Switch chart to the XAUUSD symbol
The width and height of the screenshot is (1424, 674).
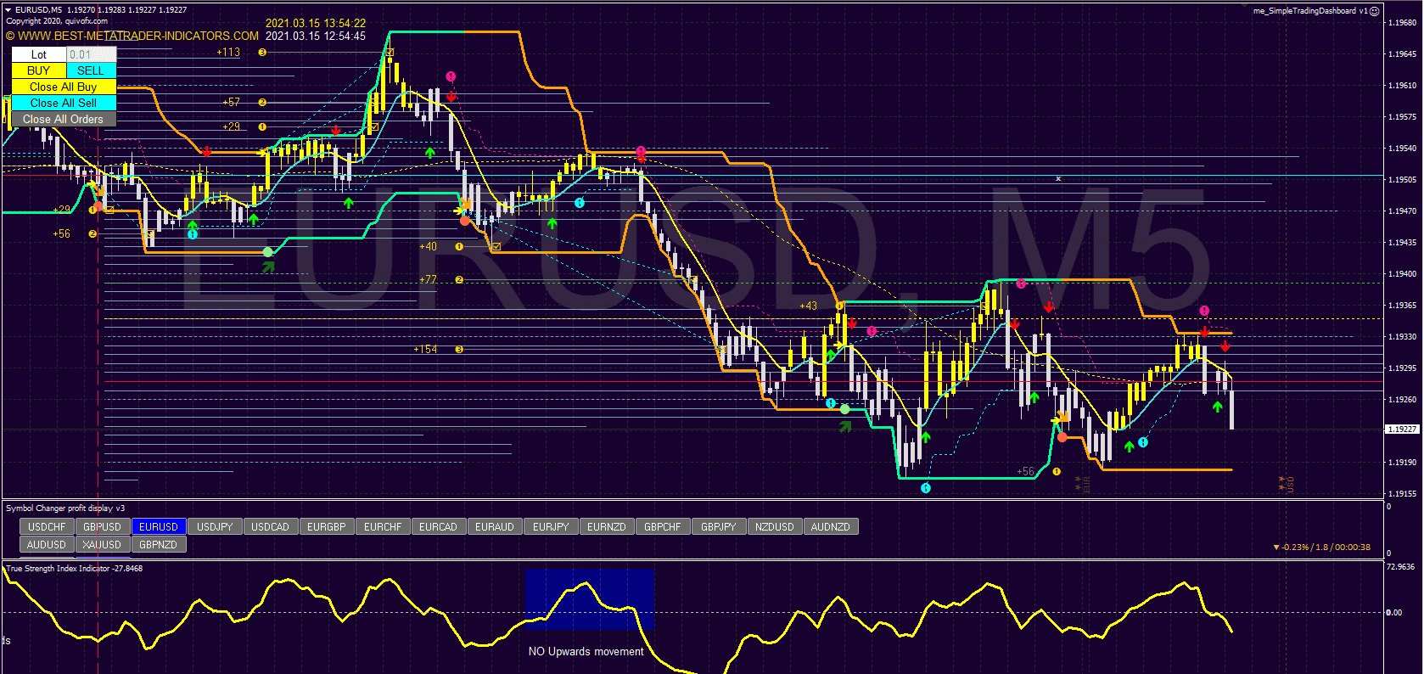point(102,545)
